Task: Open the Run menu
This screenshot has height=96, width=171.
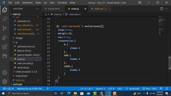Action: click(x=52, y=3)
